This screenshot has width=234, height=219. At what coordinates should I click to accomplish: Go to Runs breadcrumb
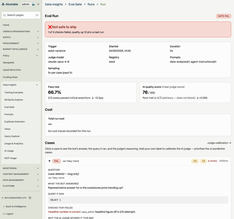click(x=91, y=4)
